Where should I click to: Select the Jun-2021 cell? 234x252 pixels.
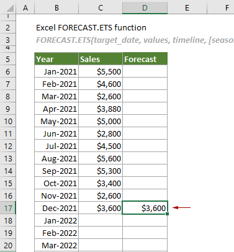(x=56, y=133)
